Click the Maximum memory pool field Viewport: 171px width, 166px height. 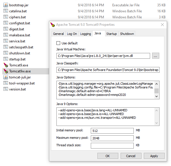pyautogui.click(x=112, y=138)
